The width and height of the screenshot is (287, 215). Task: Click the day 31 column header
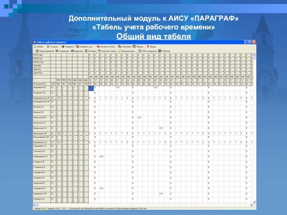[172, 80]
